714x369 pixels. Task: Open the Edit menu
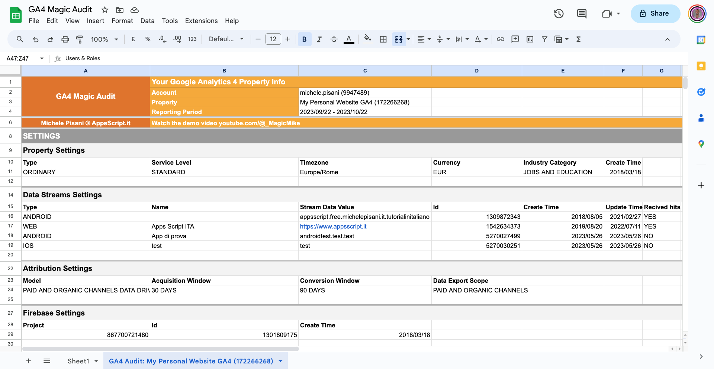coord(52,21)
